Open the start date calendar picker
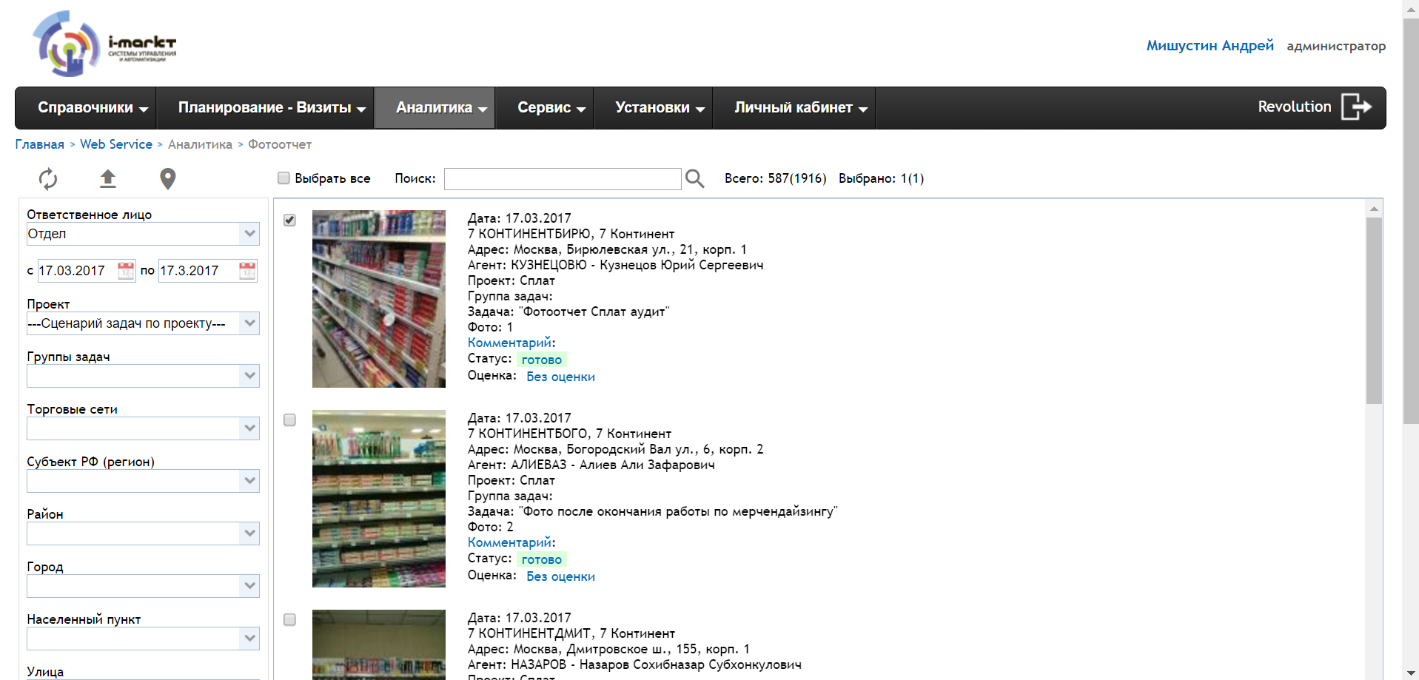 pos(127,271)
